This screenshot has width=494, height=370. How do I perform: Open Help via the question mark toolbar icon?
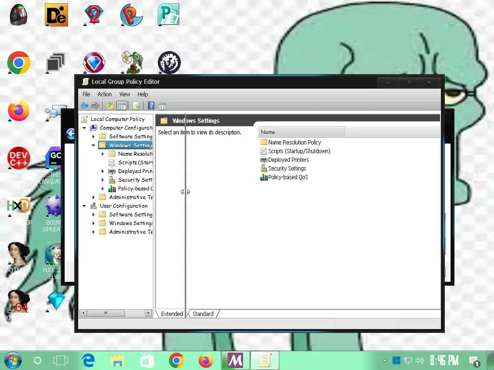coord(151,106)
